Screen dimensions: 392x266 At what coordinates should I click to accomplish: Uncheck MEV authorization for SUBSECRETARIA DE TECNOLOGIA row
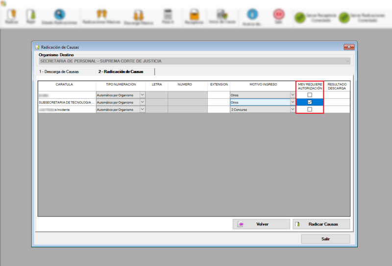(310, 102)
